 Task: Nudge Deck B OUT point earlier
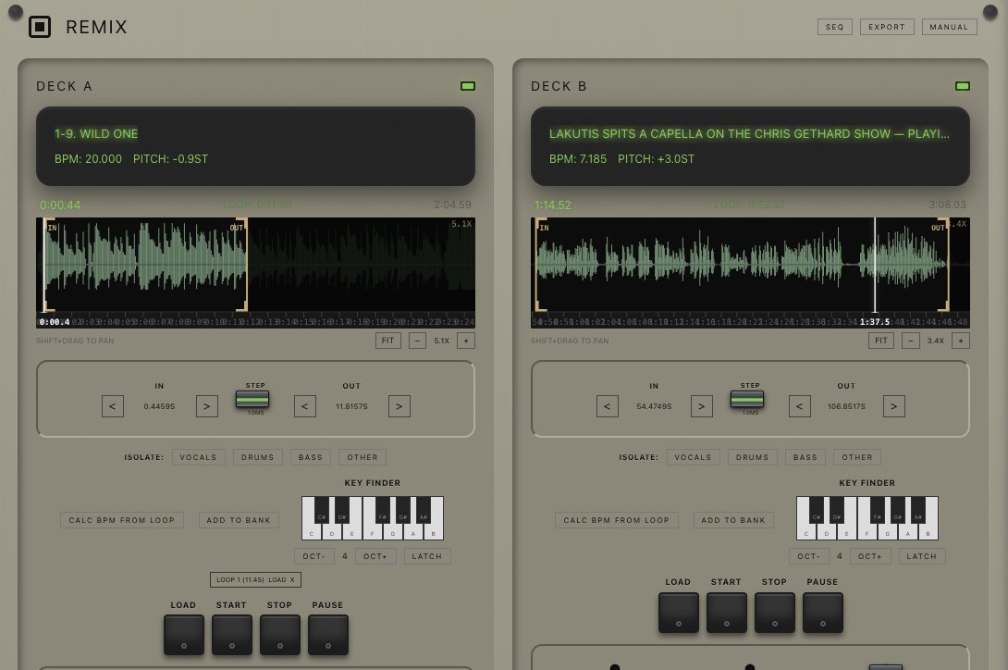(x=800, y=406)
